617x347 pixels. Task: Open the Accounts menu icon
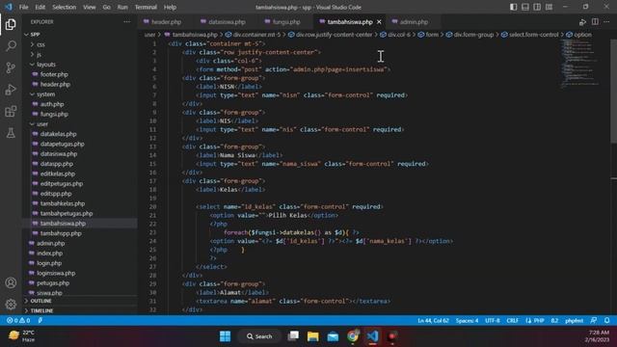tap(11, 282)
